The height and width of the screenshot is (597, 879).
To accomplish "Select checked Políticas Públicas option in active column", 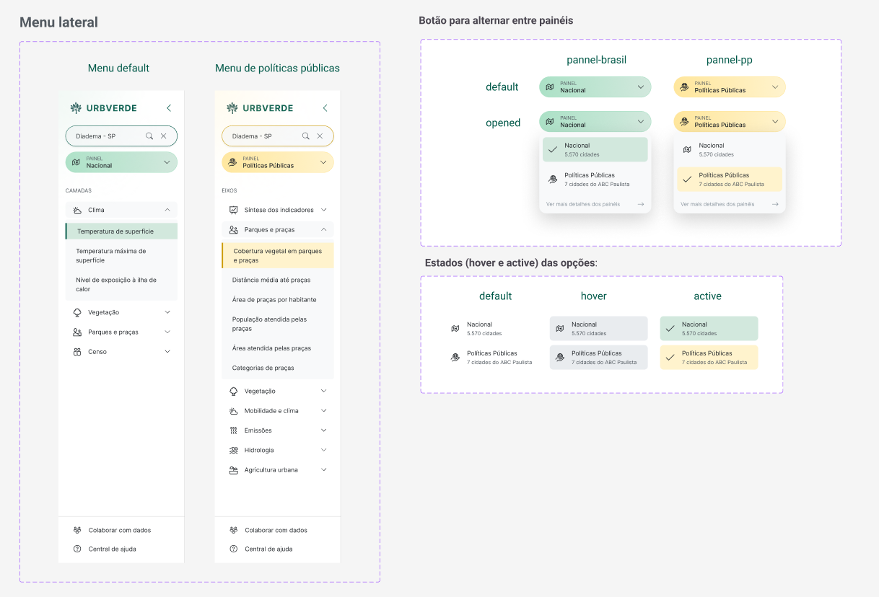I will coord(709,358).
